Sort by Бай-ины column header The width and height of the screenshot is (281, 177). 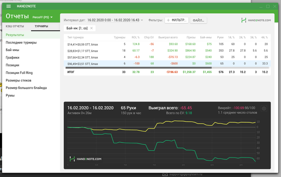click(206, 38)
